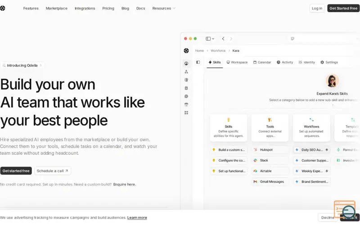This screenshot has height=225, width=360.
Task: Select the Tools category card
Action: [x=270, y=128]
